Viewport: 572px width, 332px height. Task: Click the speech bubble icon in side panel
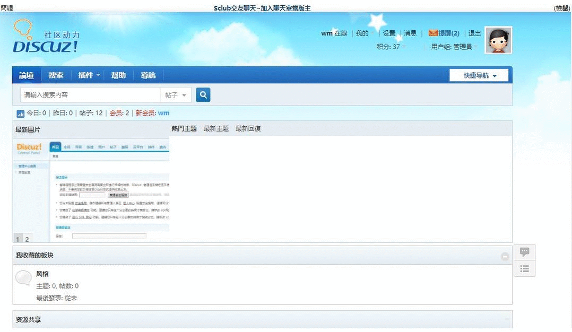pyautogui.click(x=524, y=252)
